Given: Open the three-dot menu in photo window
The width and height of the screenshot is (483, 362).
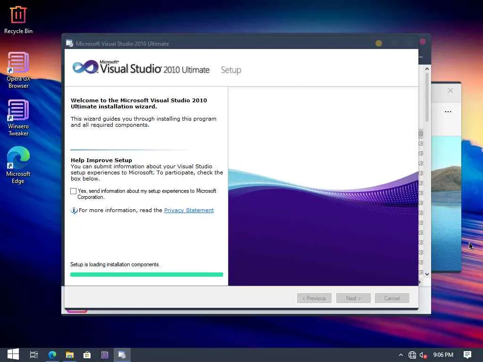Looking at the screenshot, I should tap(448, 112).
